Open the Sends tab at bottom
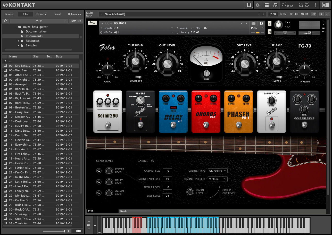 pyautogui.click(x=135, y=211)
